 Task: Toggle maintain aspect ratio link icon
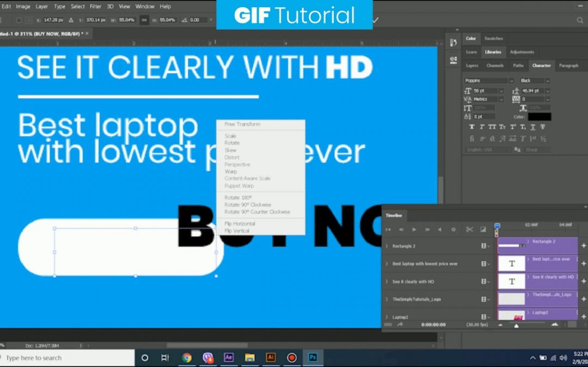pyautogui.click(x=144, y=20)
